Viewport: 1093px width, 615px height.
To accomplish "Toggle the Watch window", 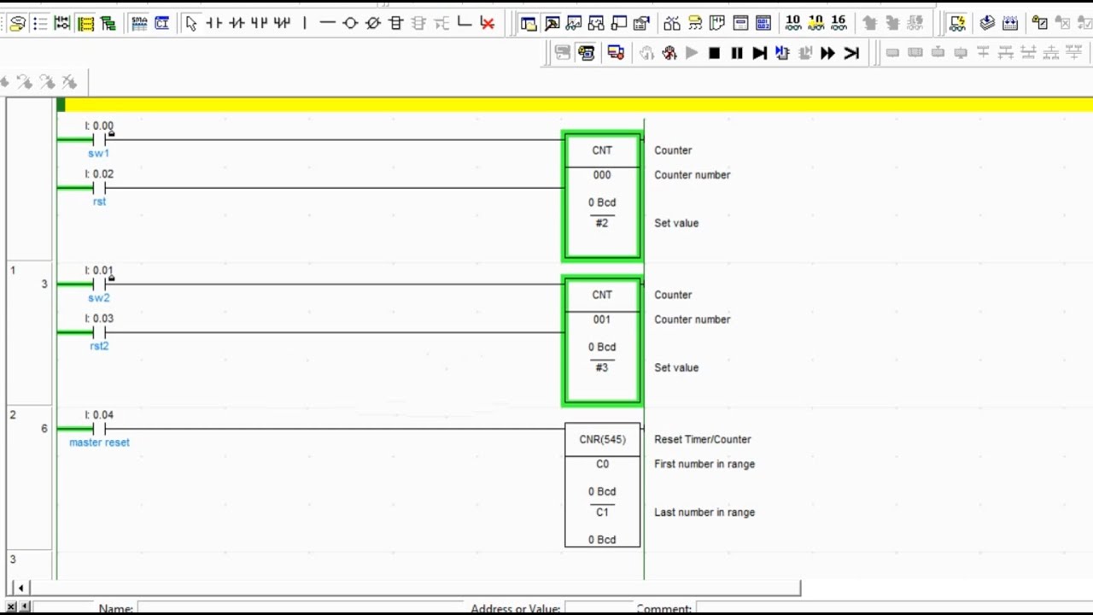I will (x=574, y=23).
